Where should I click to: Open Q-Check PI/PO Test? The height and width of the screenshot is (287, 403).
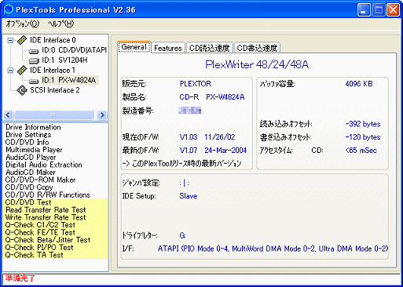click(39, 248)
